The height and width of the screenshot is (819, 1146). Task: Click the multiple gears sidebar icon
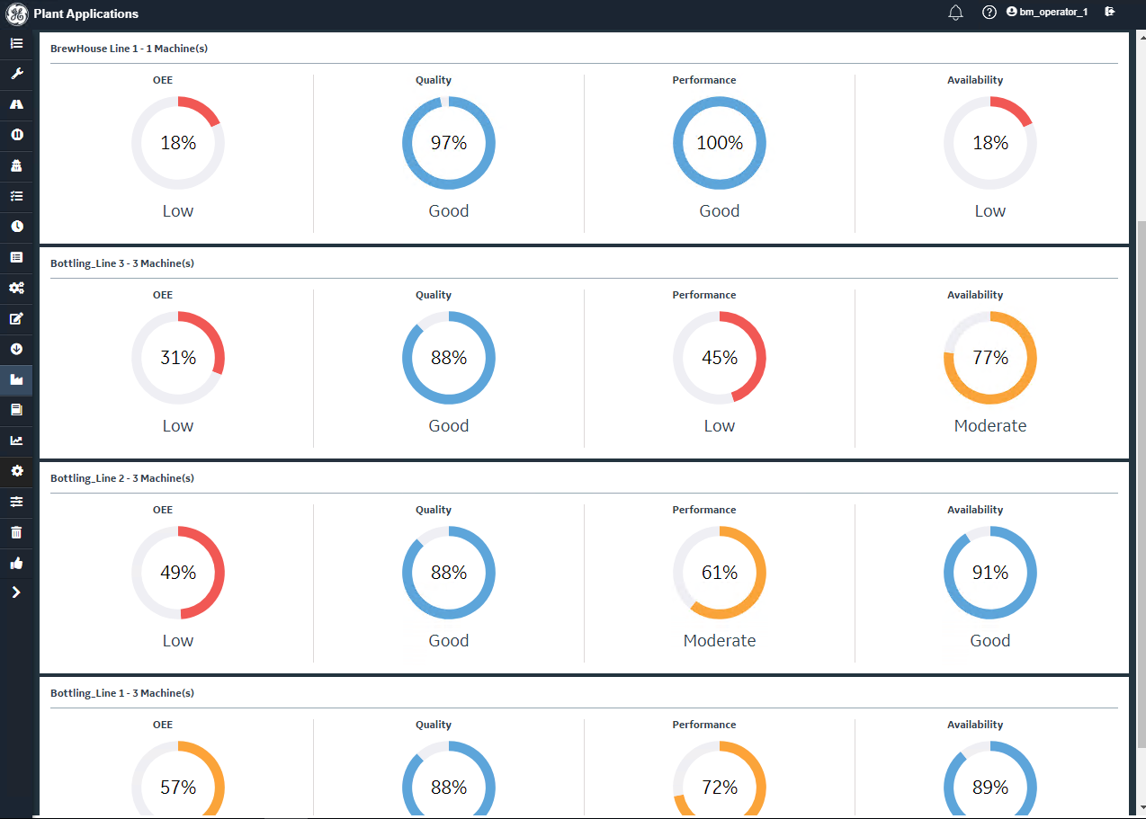pos(16,288)
